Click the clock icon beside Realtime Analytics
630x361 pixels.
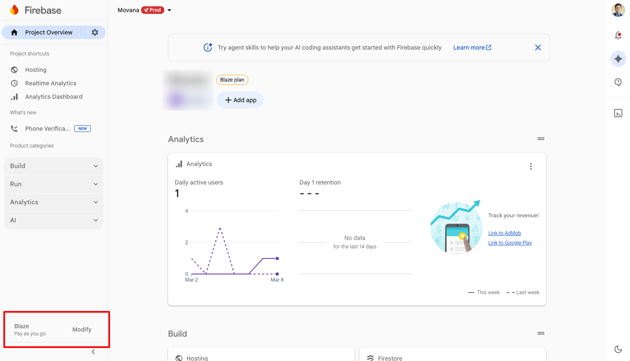14,83
